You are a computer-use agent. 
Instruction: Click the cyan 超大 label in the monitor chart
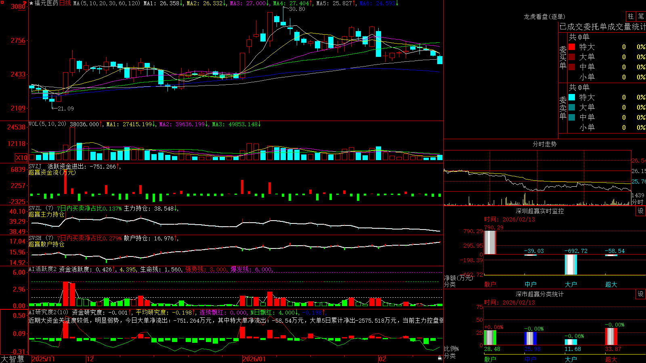pyautogui.click(x=611, y=284)
